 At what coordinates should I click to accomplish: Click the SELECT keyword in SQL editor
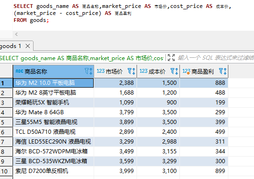pyautogui.click(x=23, y=6)
